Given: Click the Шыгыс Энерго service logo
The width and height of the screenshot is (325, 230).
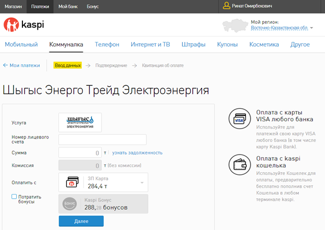Looking at the screenshot, I should (x=80, y=122).
